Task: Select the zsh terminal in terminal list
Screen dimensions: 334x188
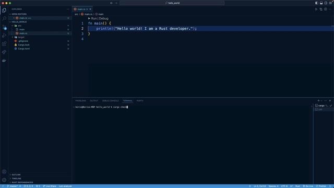Action: point(324,109)
